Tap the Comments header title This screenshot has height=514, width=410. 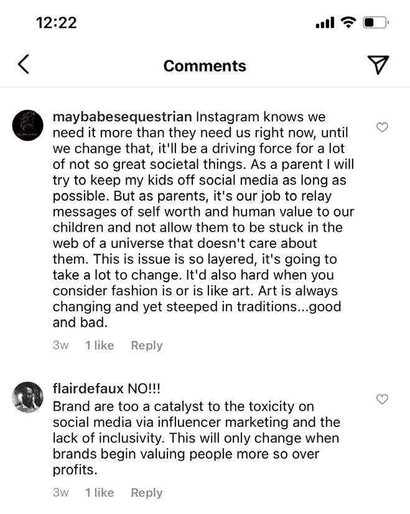[x=205, y=66]
